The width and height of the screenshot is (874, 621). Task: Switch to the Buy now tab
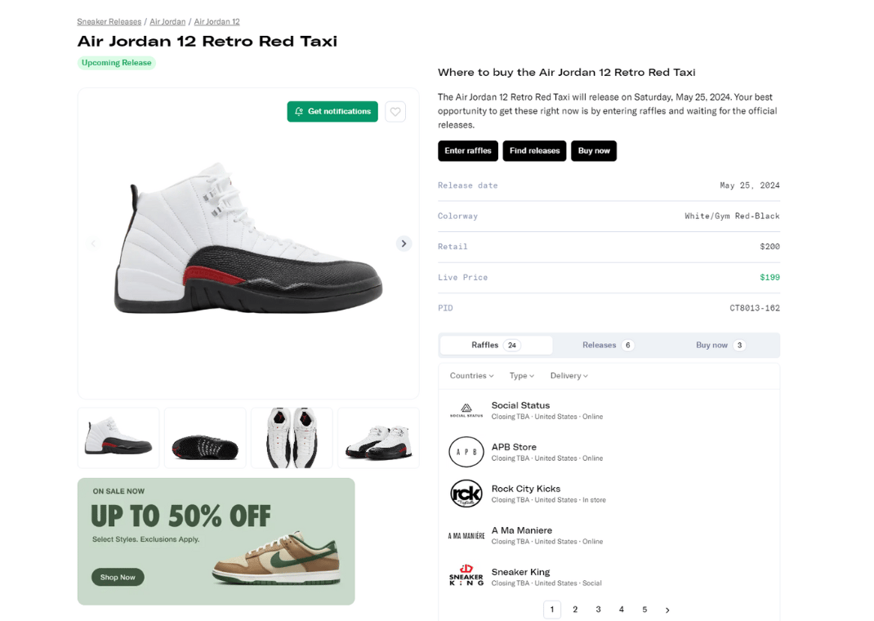720,345
